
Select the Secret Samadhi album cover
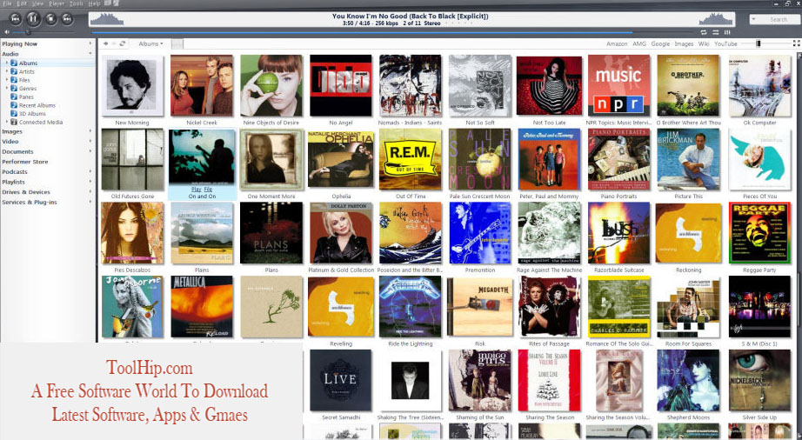[341, 380]
